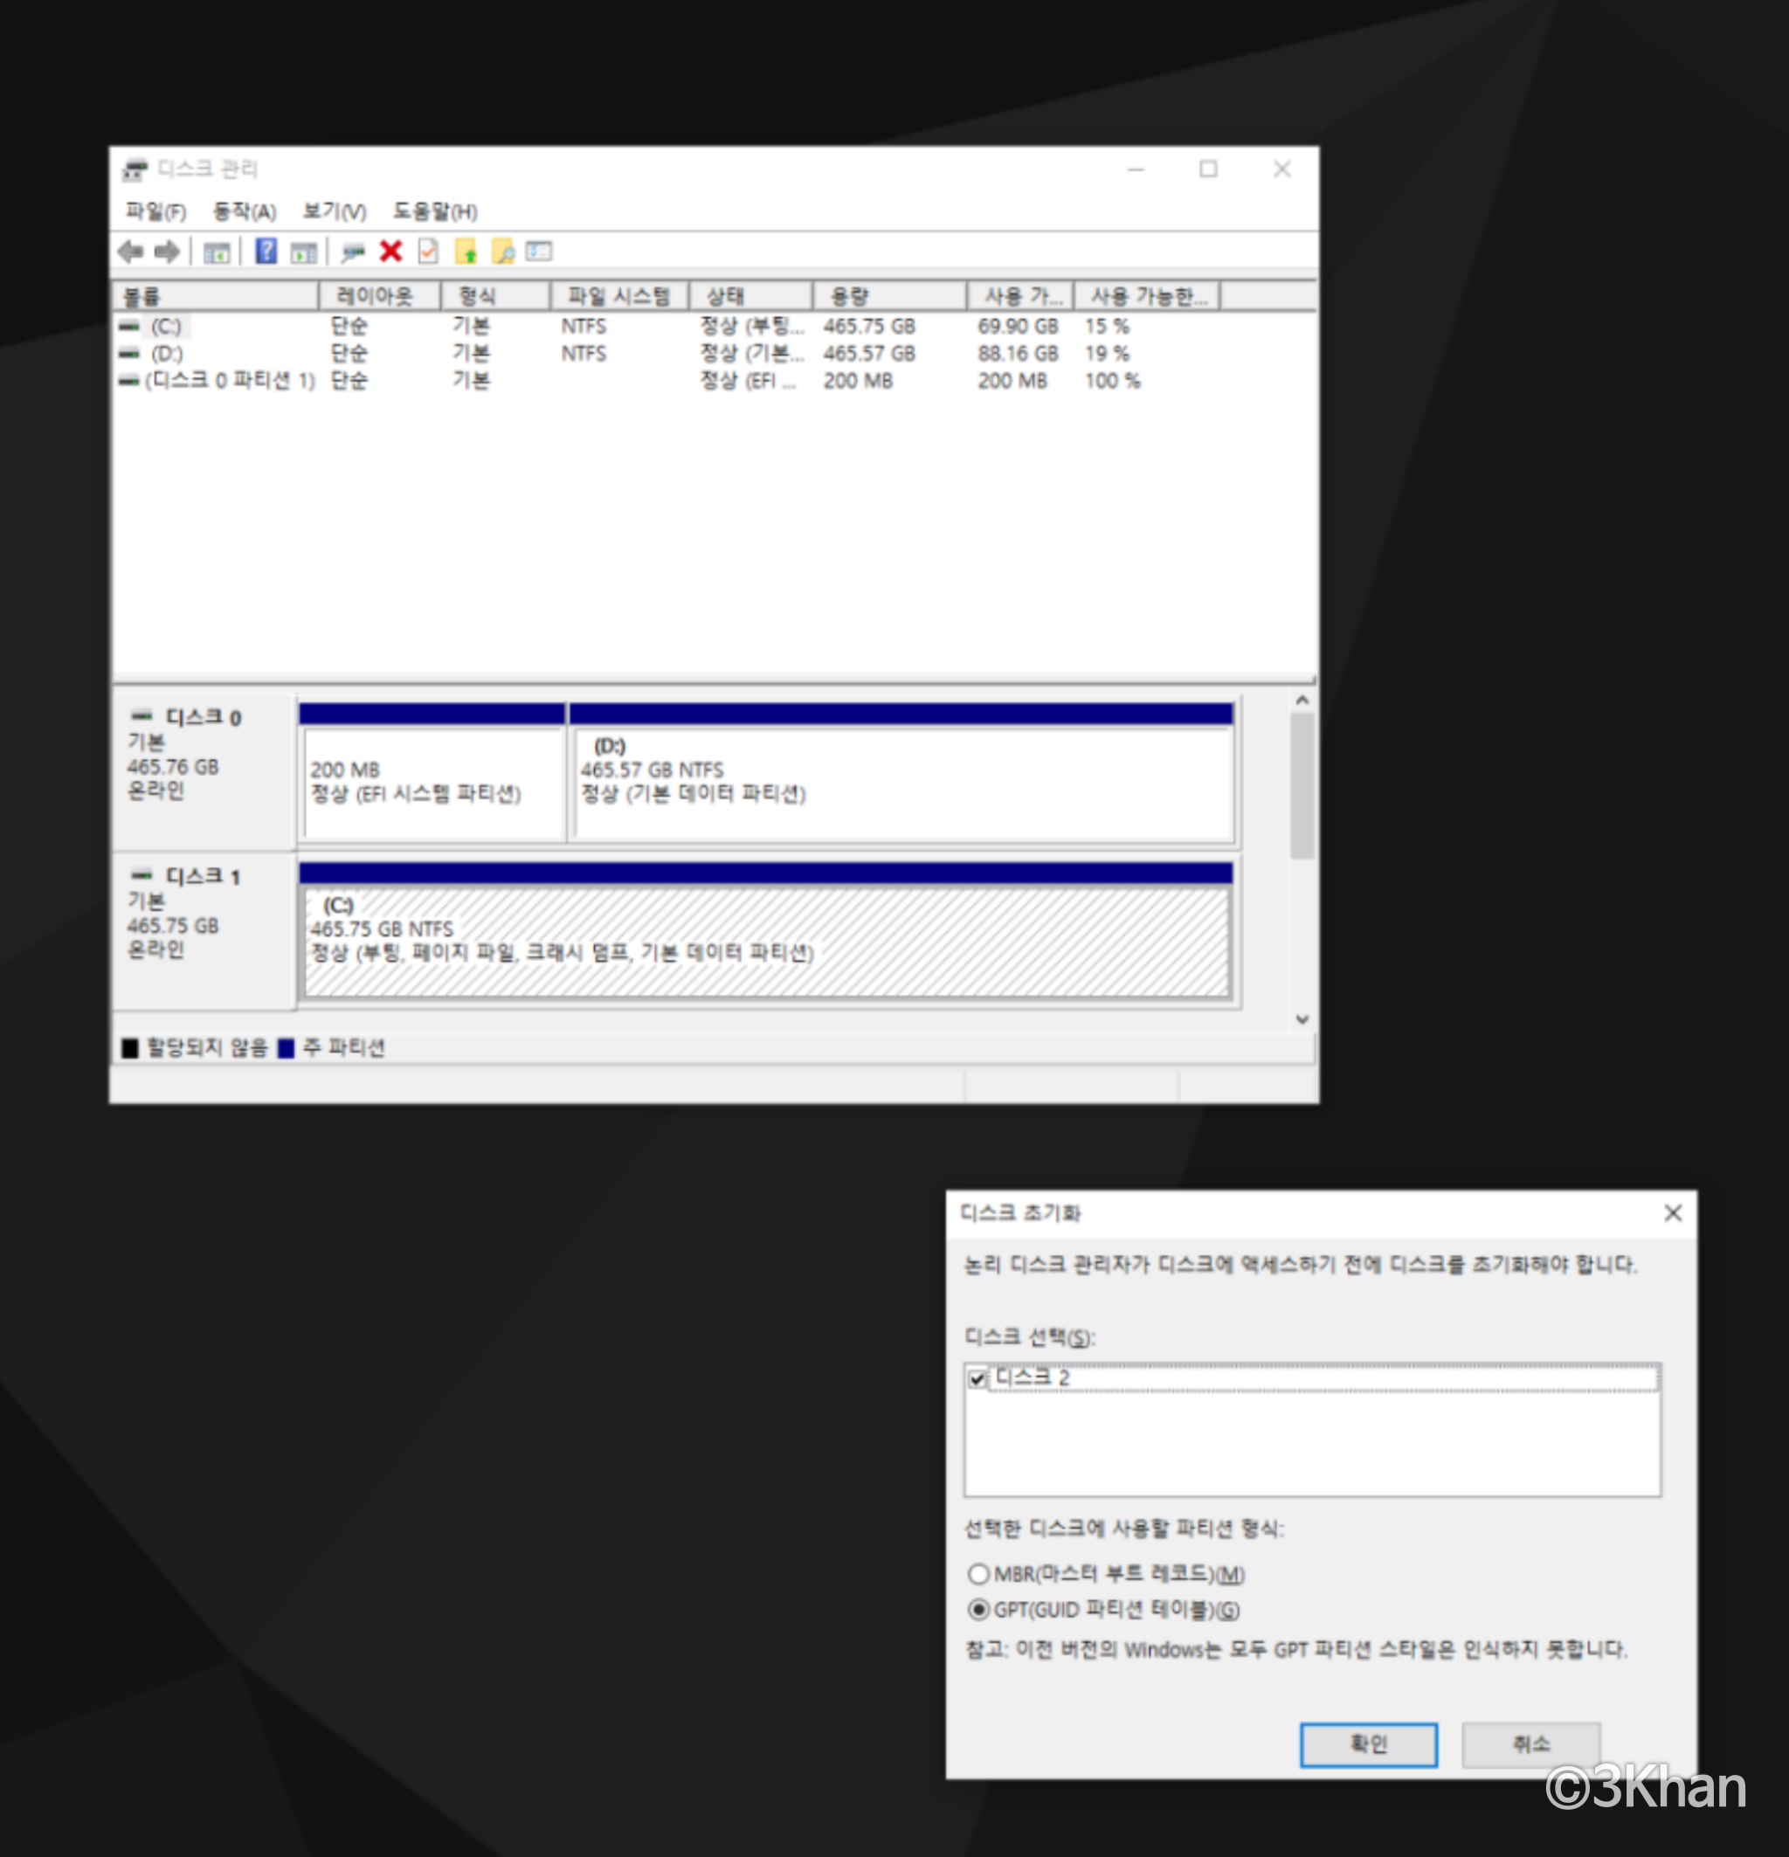Click the folder with green arrow icon
1789x1857 pixels.
tap(466, 251)
